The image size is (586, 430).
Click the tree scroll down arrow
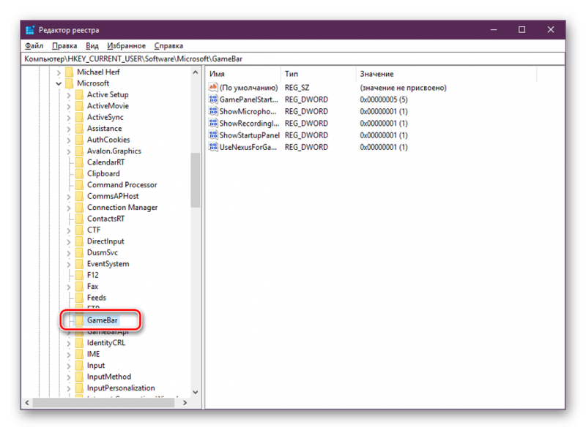point(196,392)
